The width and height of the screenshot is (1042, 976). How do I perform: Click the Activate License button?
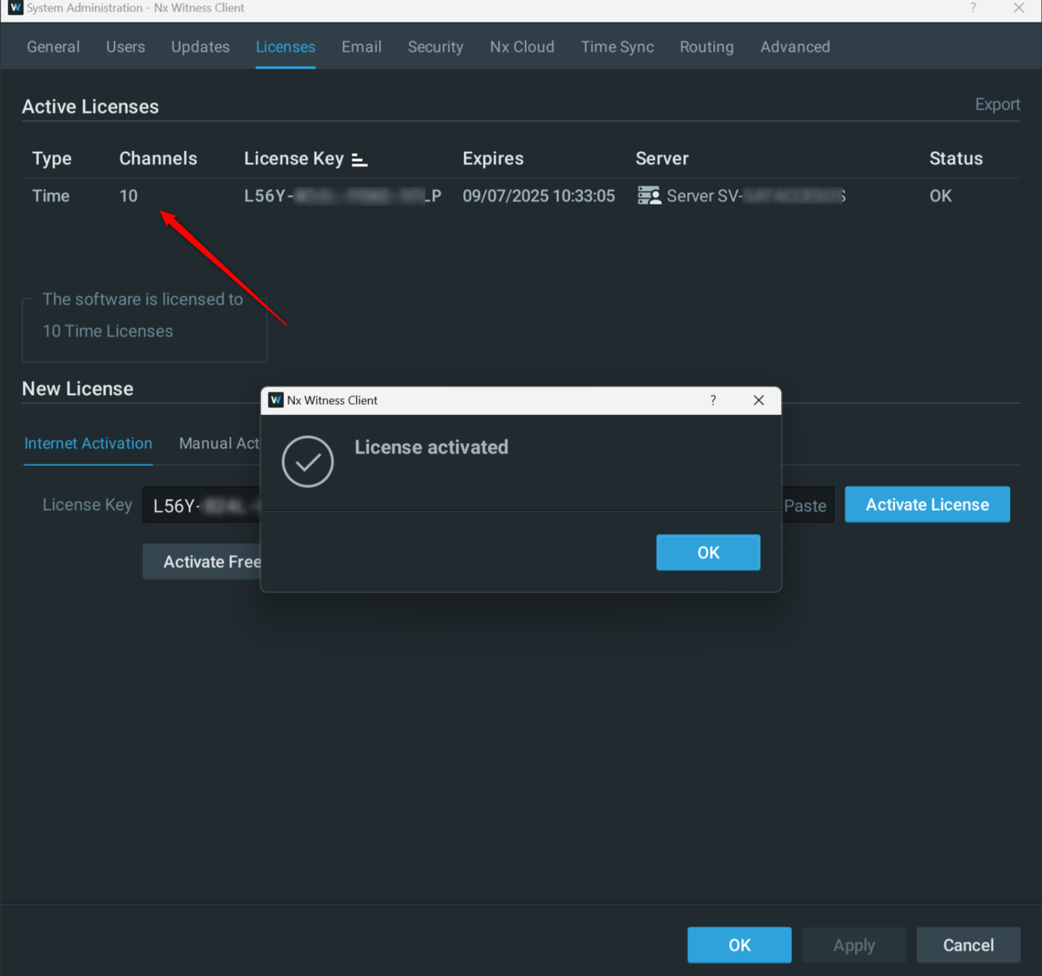point(927,504)
